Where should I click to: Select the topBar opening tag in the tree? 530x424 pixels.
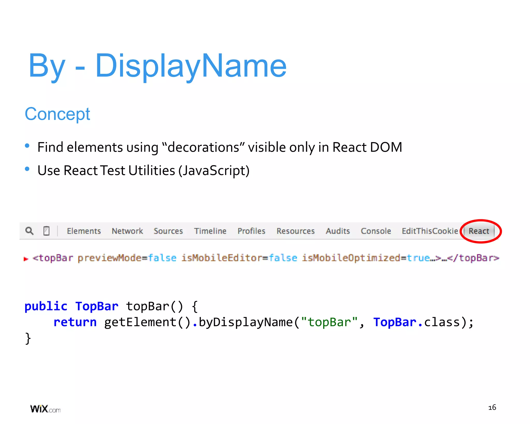[x=53, y=258]
